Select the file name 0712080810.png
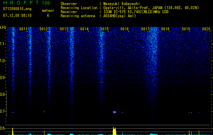 (17, 9)
